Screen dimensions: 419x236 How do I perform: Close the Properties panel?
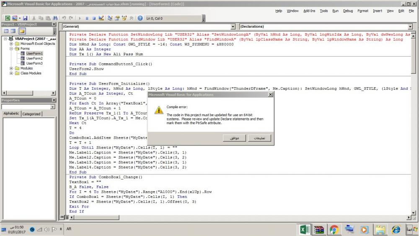pyautogui.click(x=54, y=100)
